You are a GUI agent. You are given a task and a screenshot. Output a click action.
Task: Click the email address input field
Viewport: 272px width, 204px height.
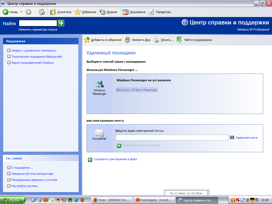(172, 138)
